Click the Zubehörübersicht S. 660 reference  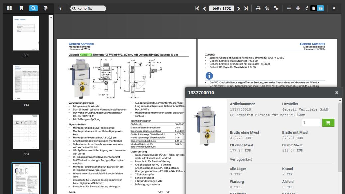point(247,58)
